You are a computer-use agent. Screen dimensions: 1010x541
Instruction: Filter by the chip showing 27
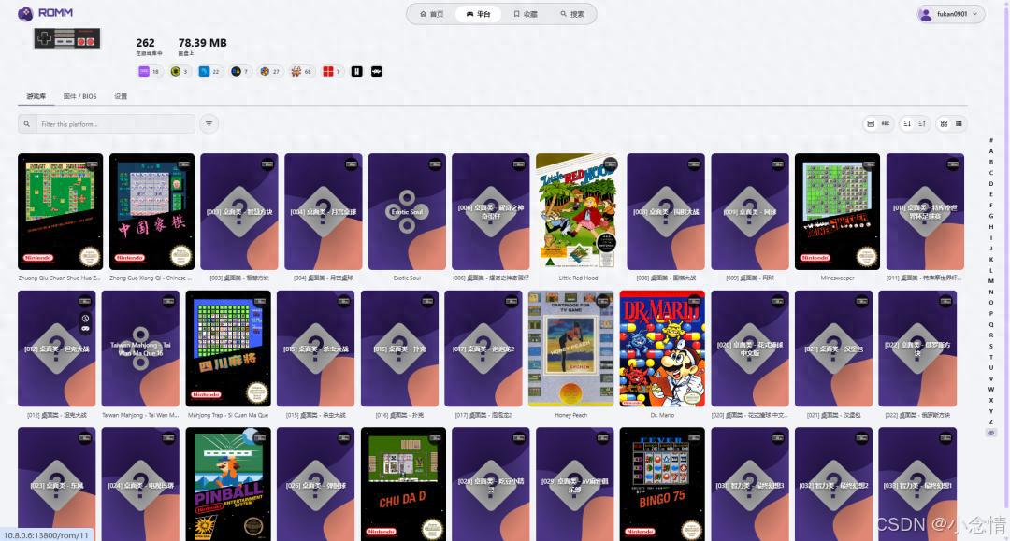[270, 71]
